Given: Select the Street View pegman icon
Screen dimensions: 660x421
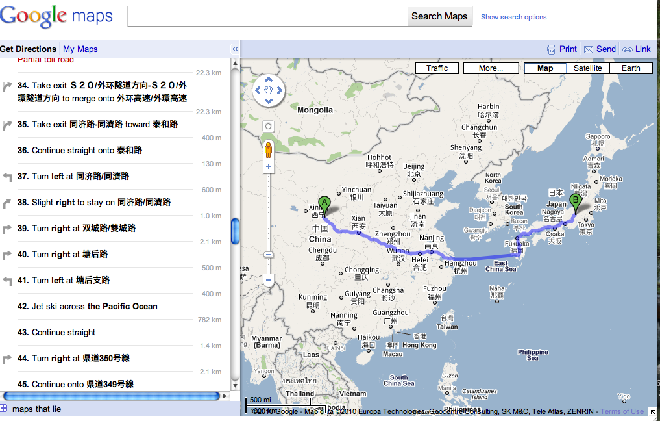Looking at the screenshot, I should point(268,149).
